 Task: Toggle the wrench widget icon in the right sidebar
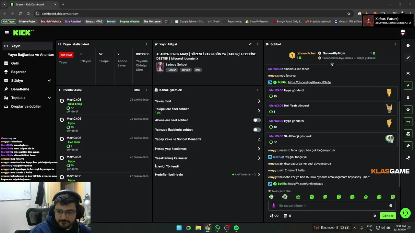408,146
